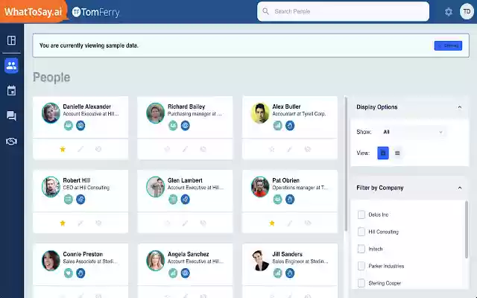This screenshot has width=477, height=298.
Task: Click Richard Bailey's blue trait badge
Action: (x=186, y=126)
